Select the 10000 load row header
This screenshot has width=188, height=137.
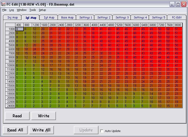coord(11,65)
